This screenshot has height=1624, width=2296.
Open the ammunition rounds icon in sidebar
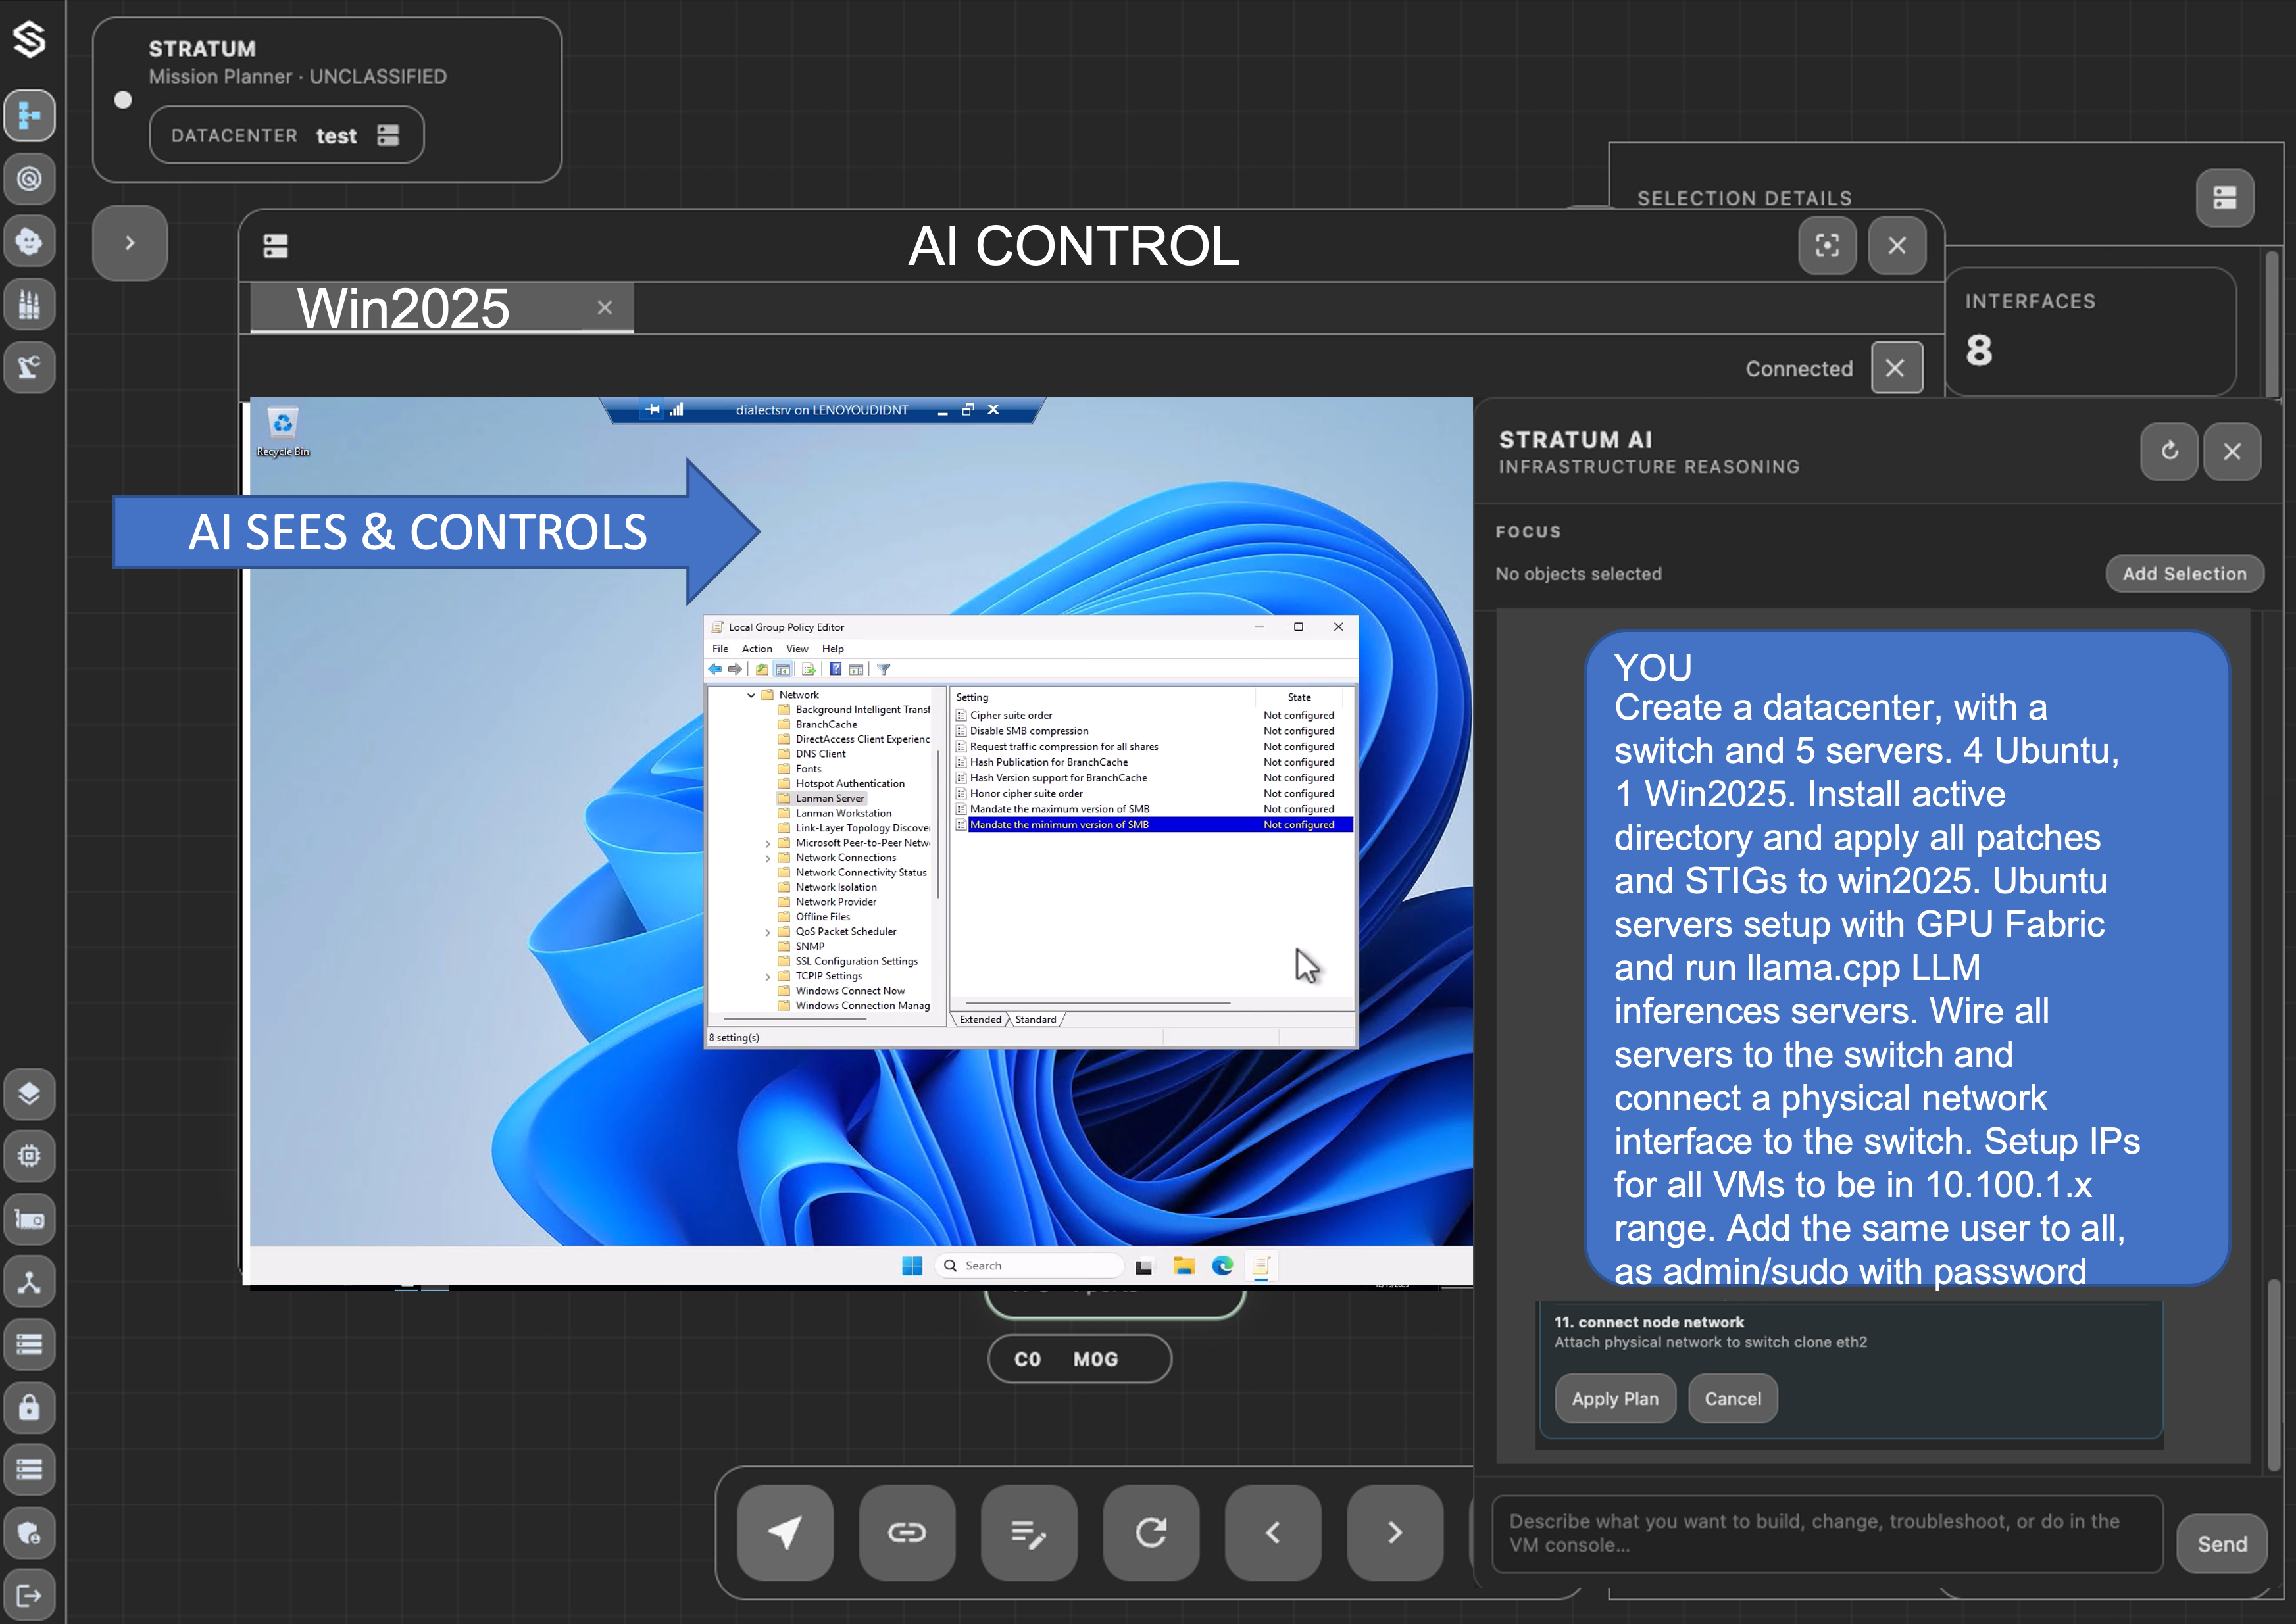(29, 304)
